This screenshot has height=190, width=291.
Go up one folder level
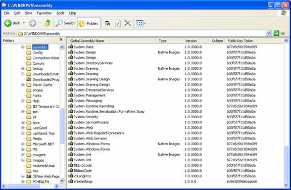coord(47,23)
